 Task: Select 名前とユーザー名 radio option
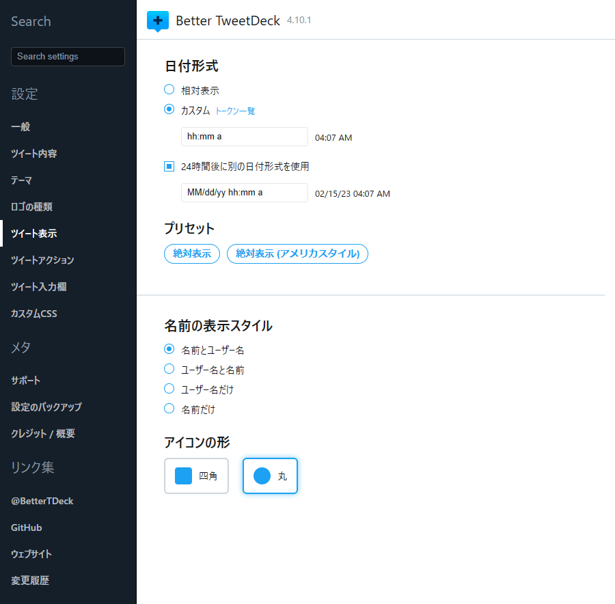[x=169, y=348]
